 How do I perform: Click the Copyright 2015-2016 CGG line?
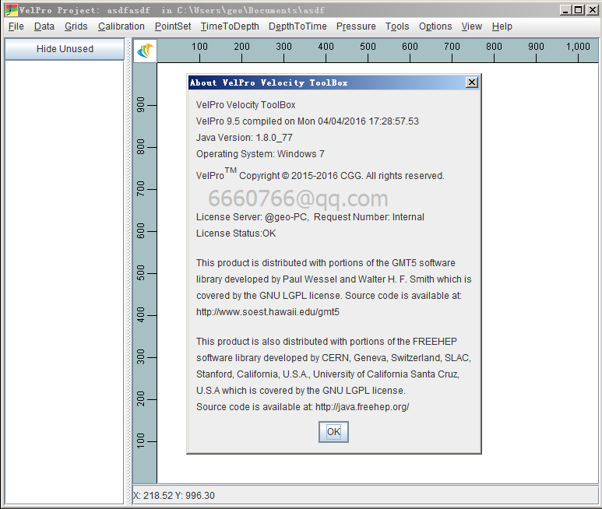(320, 175)
